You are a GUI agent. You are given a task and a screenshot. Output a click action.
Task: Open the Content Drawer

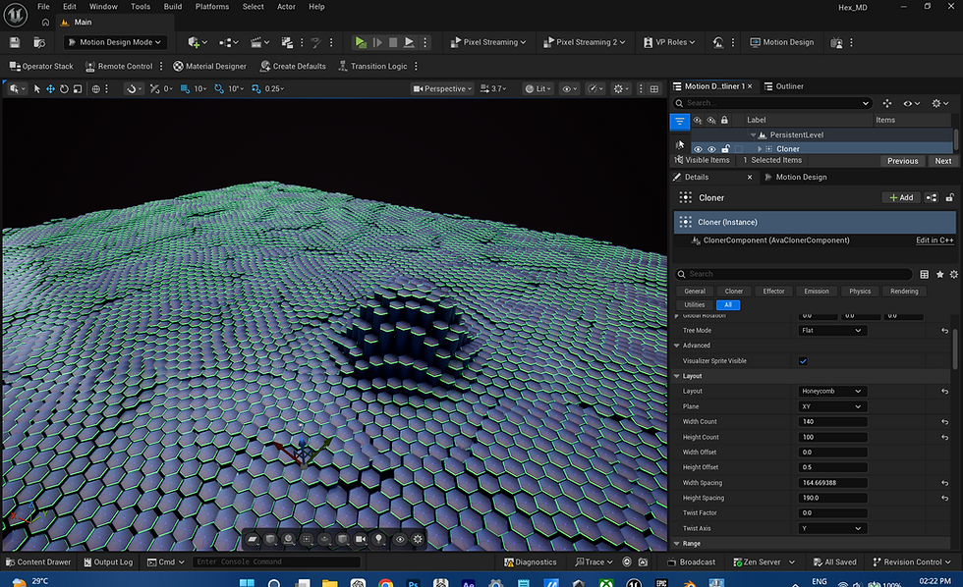[38, 561]
